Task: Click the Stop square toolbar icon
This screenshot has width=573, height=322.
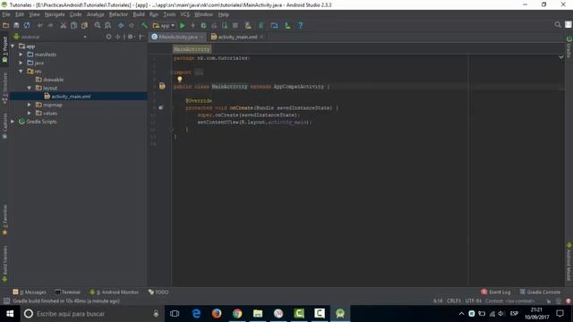Action: (x=235, y=26)
